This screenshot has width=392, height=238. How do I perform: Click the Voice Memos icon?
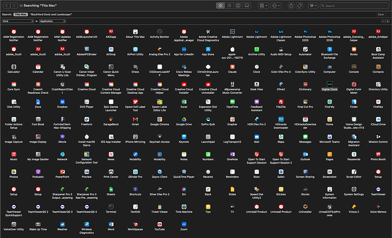click(x=378, y=207)
